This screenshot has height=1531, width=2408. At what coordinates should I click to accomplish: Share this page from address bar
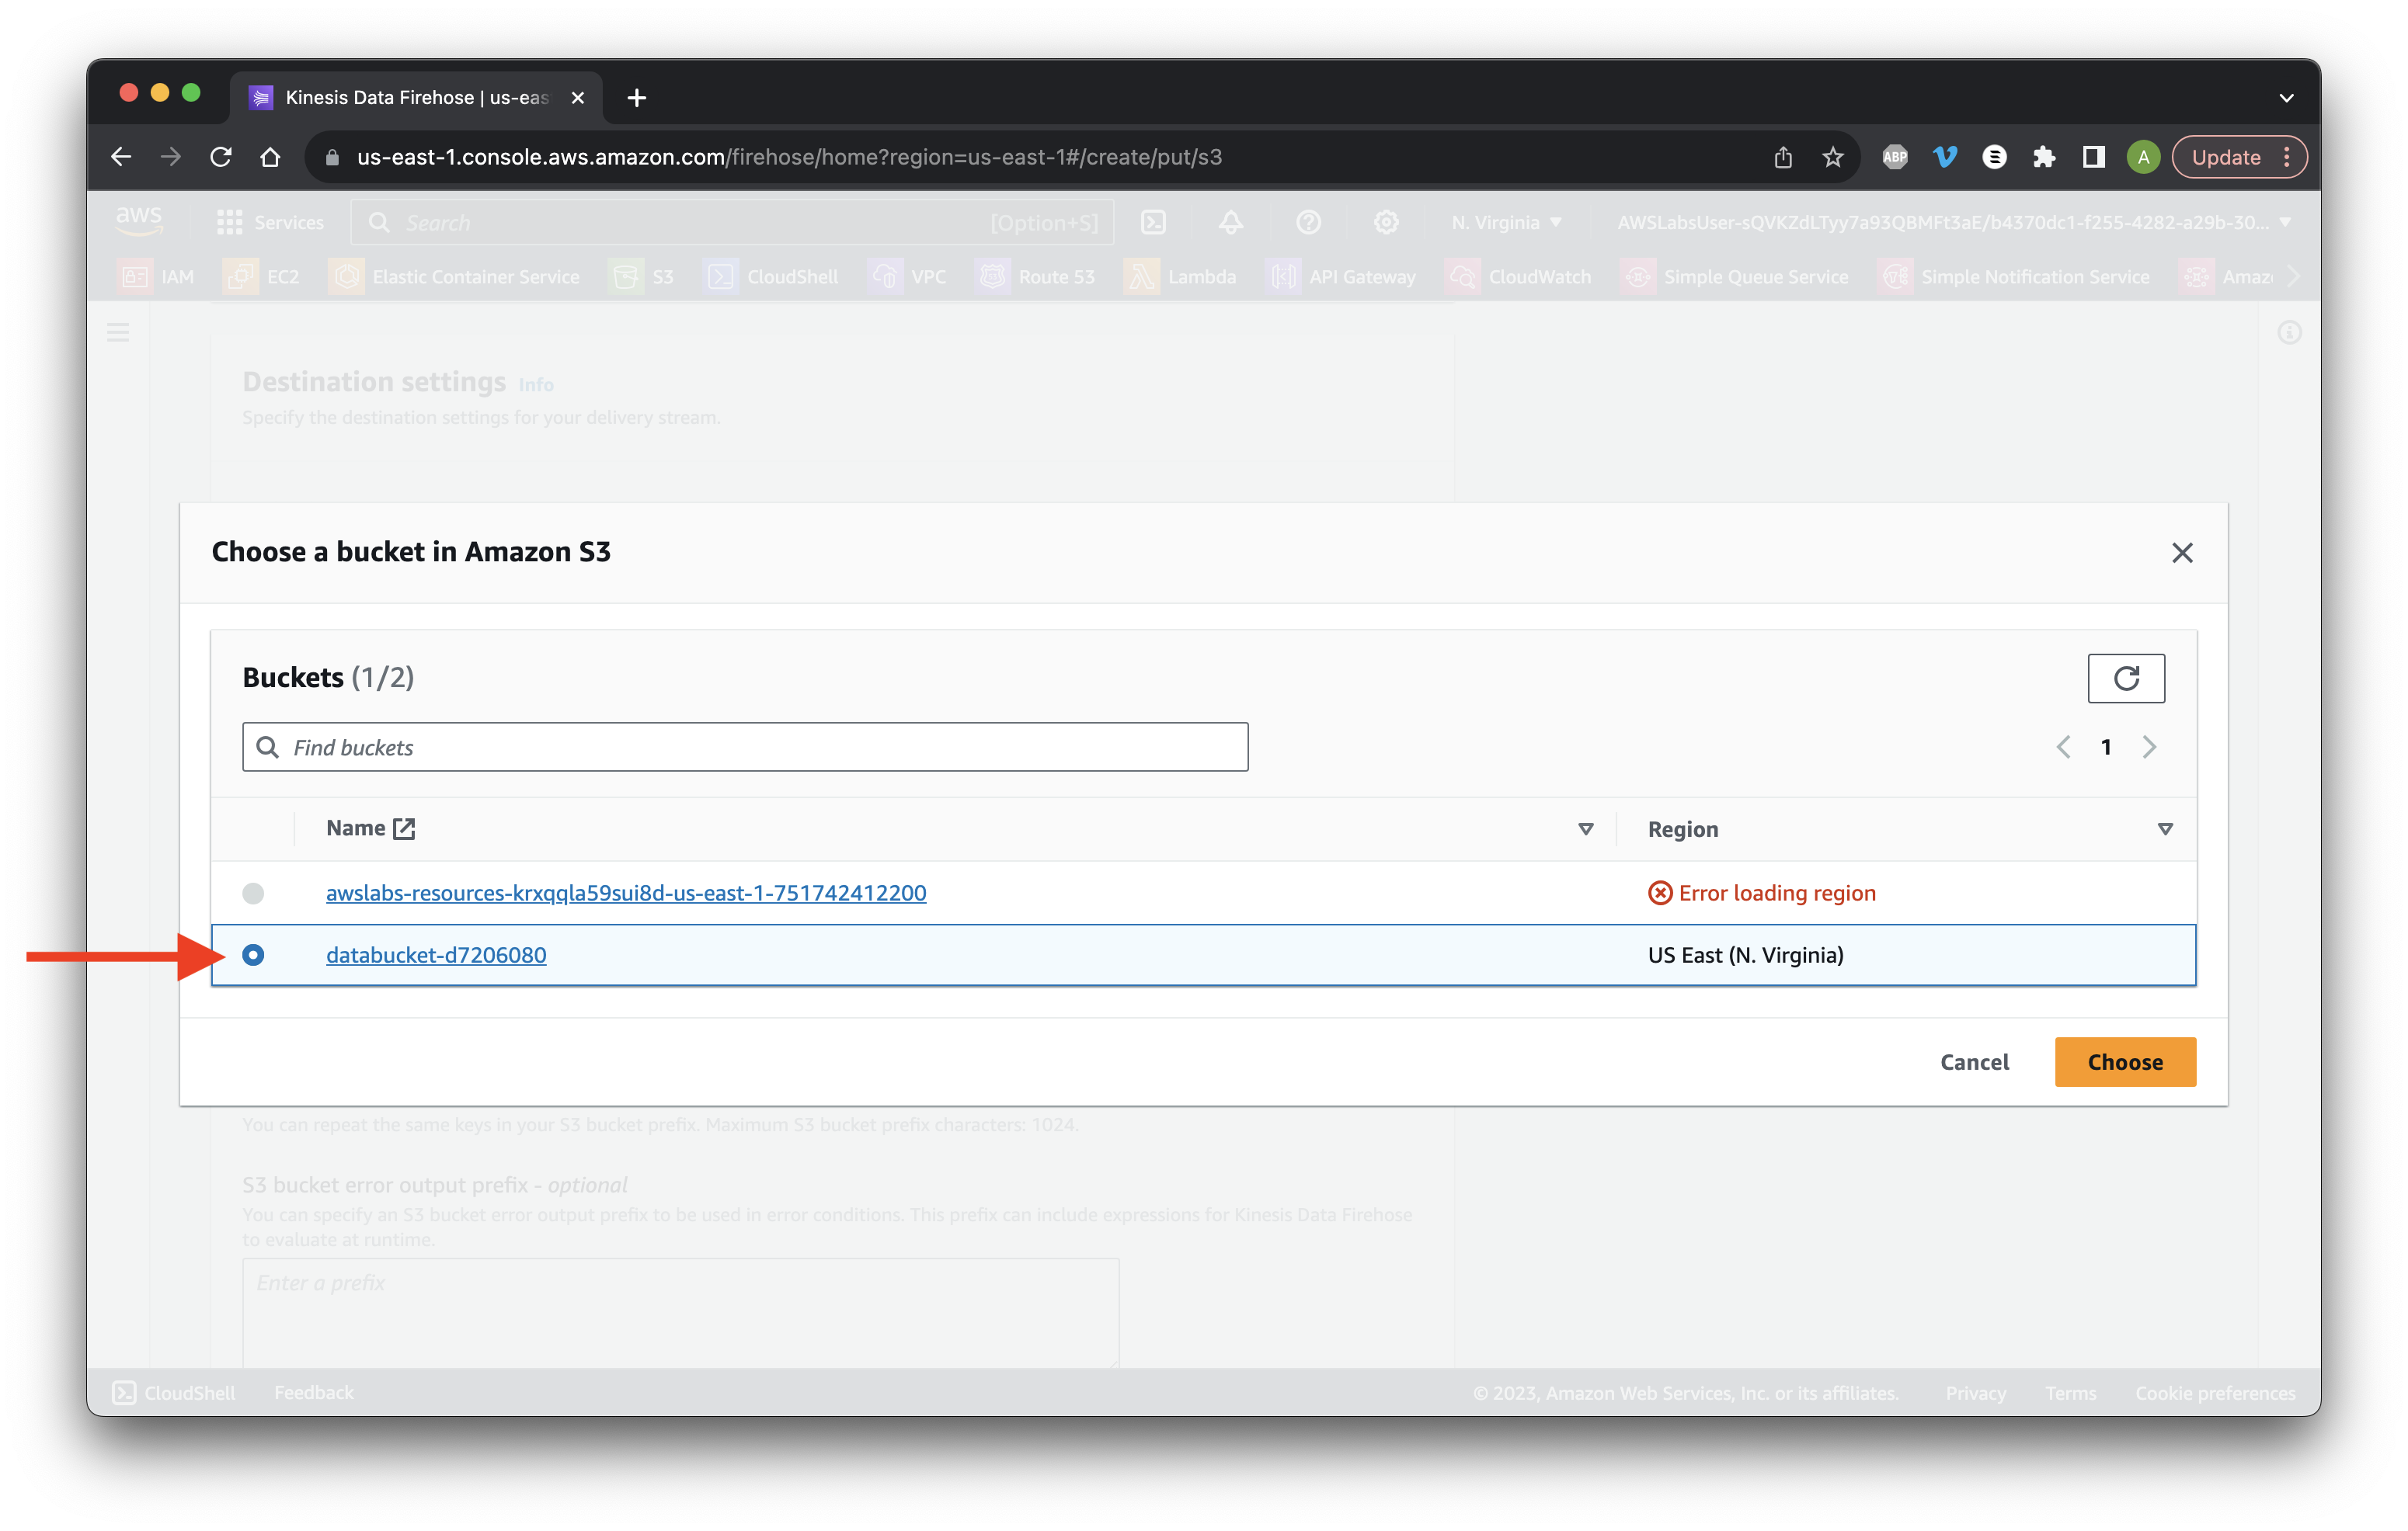coord(1783,157)
